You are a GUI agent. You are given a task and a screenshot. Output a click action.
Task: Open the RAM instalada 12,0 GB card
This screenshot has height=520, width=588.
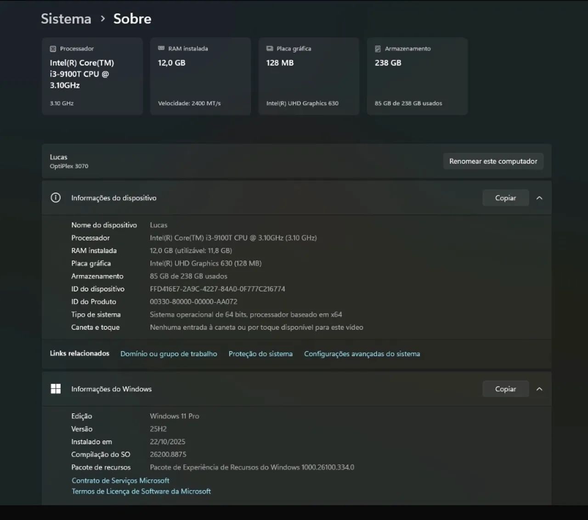200,76
